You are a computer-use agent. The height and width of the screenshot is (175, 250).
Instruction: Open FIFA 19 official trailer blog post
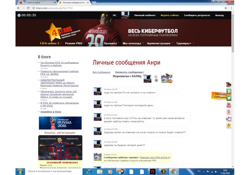tap(59, 73)
